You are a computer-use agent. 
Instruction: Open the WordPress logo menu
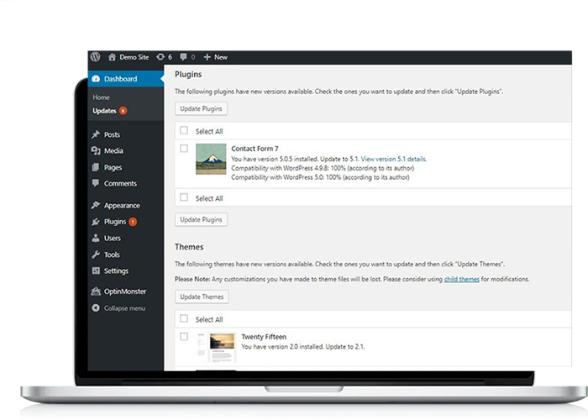pos(95,57)
